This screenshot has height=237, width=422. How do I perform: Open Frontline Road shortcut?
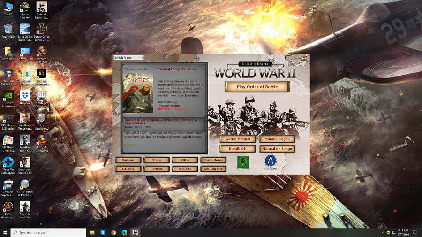[x=25, y=144]
